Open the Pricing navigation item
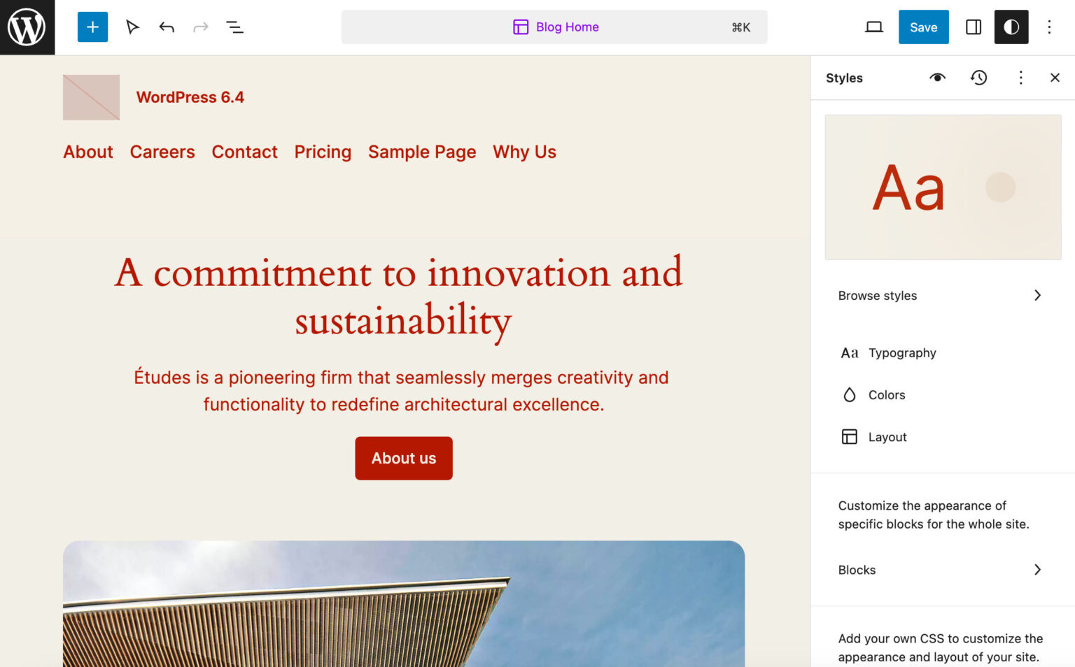Screen dimensions: 1075x667 tap(323, 152)
